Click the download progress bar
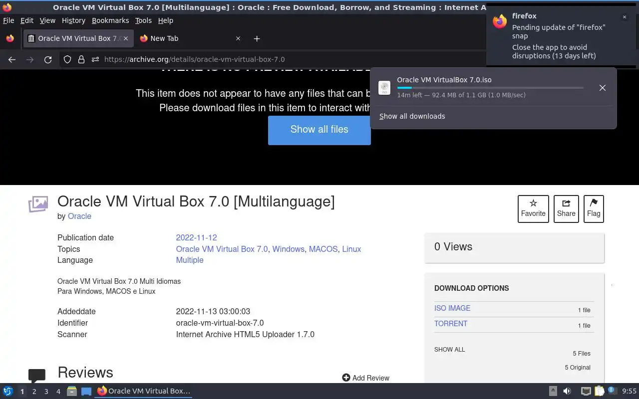Viewport: 639px width, 399px height. click(x=490, y=88)
